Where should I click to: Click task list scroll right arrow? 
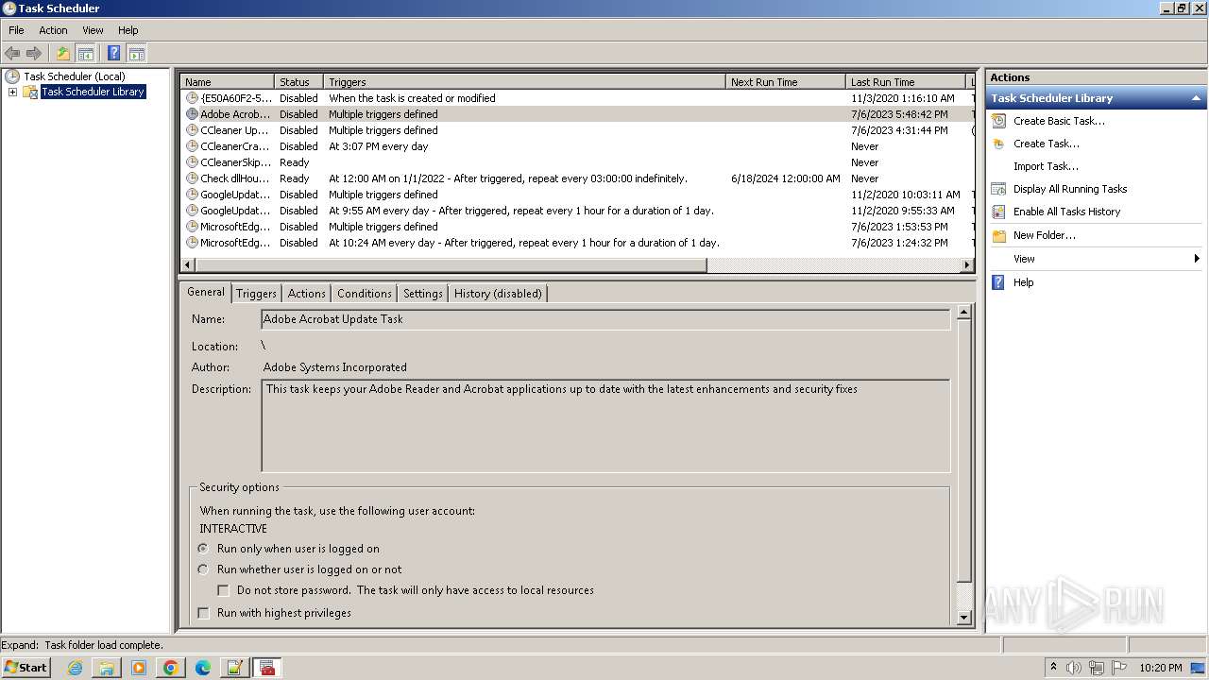point(967,265)
